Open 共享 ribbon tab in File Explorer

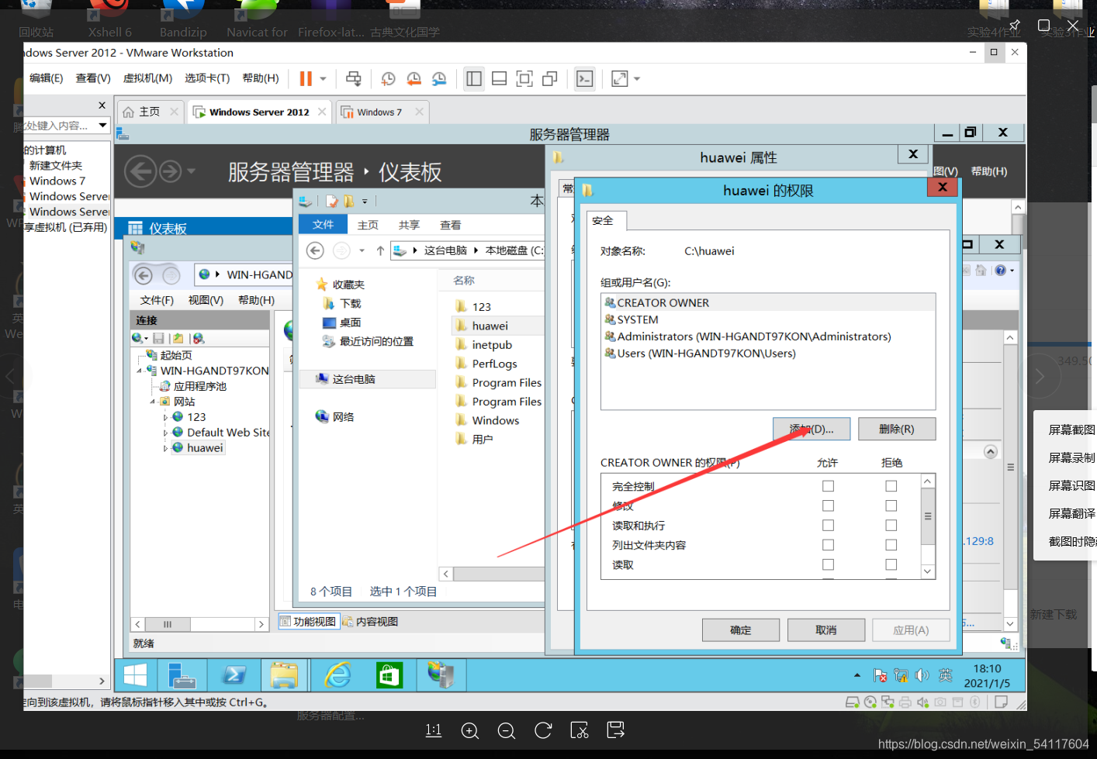[x=409, y=225]
